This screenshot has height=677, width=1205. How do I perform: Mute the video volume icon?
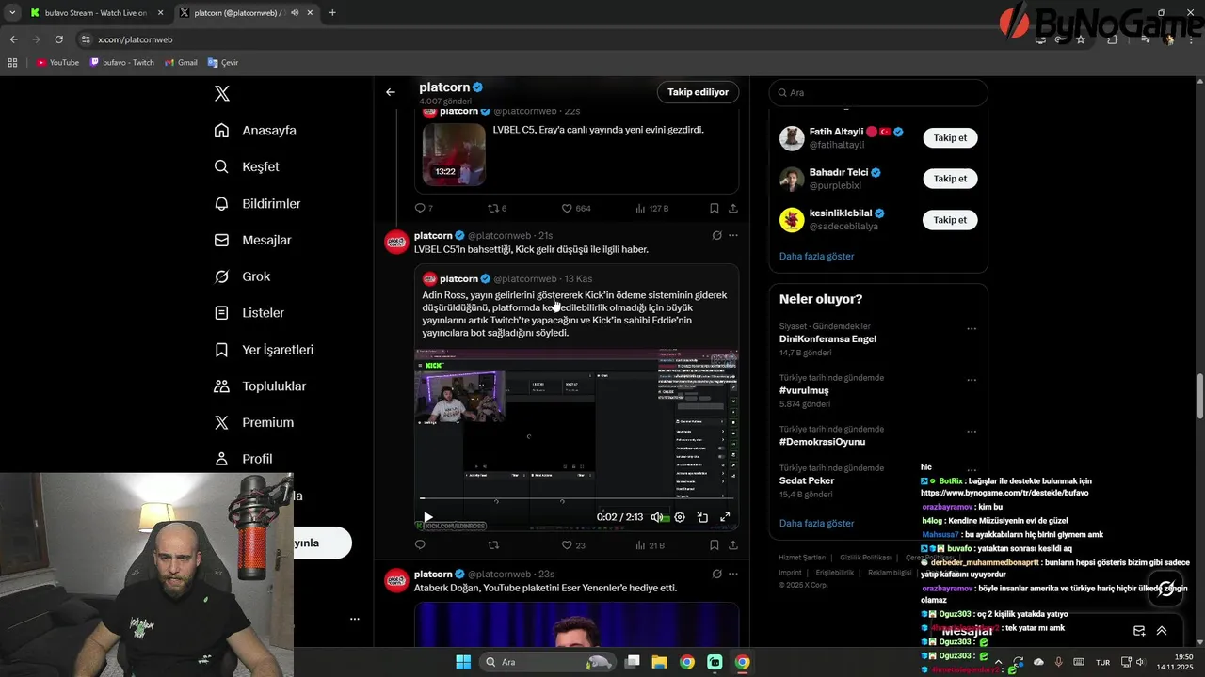point(657,517)
